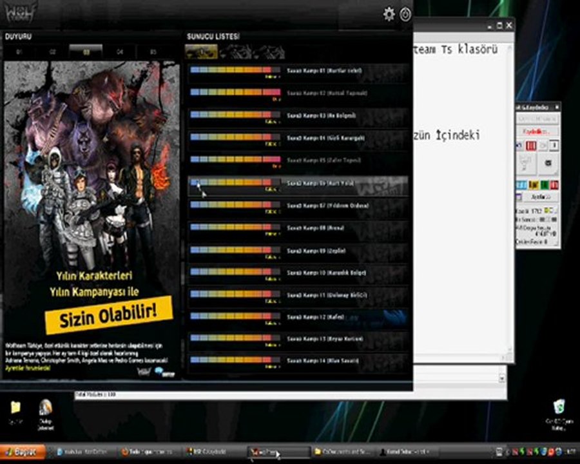Select the second server group tab image
Viewport: 580px width, 464px height.
point(236,52)
